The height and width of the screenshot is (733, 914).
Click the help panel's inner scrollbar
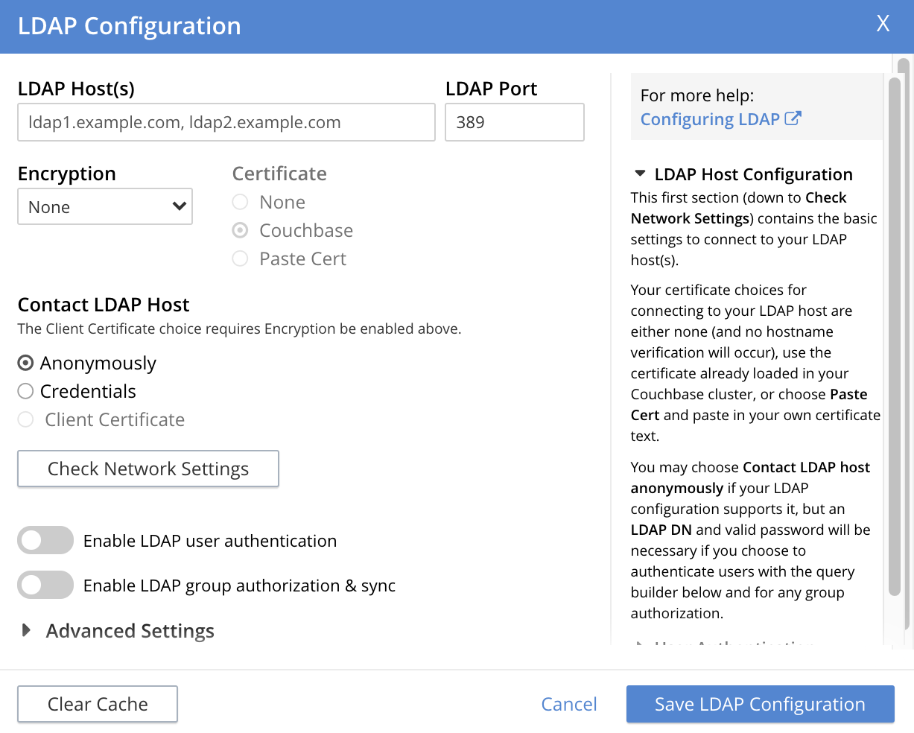point(894,335)
